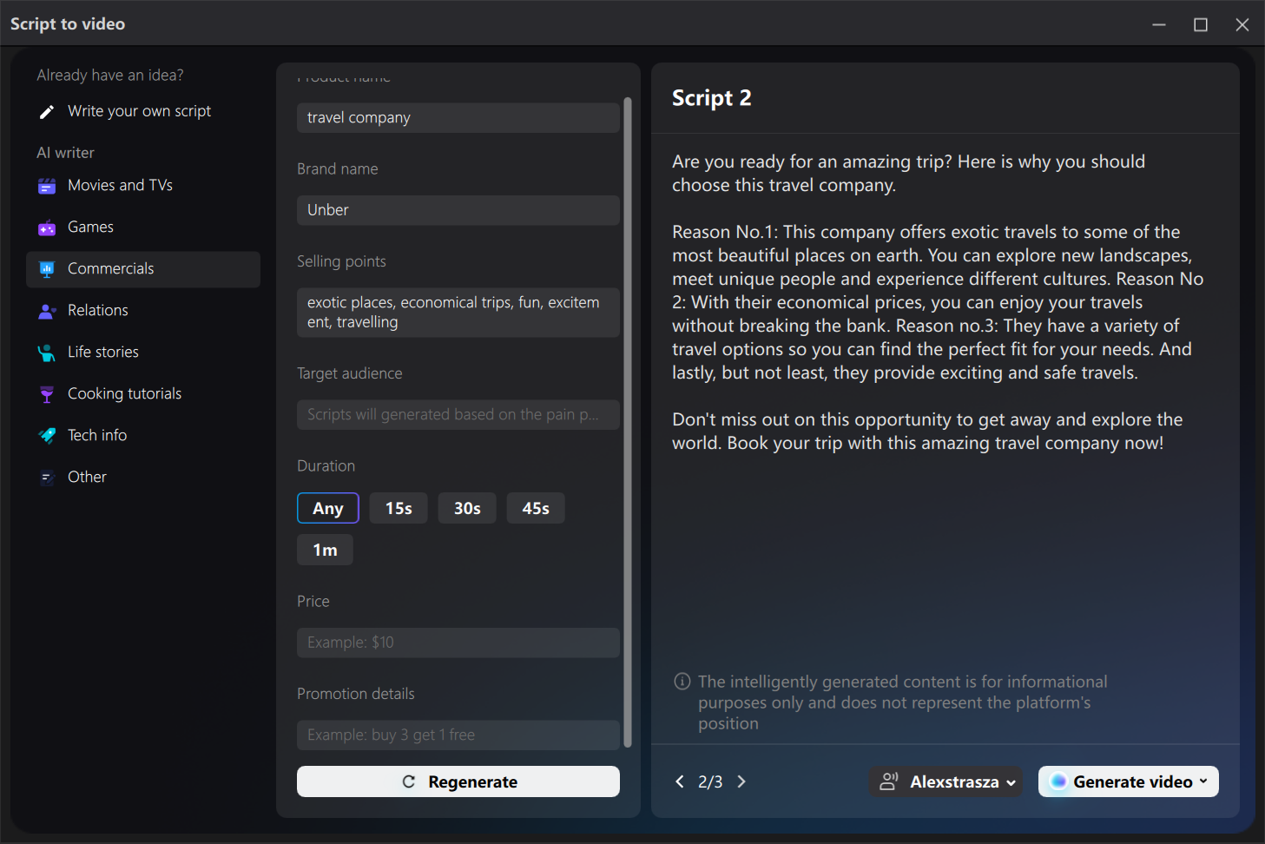Click the Games controller icon
1265x844 pixels.
pyautogui.click(x=47, y=227)
